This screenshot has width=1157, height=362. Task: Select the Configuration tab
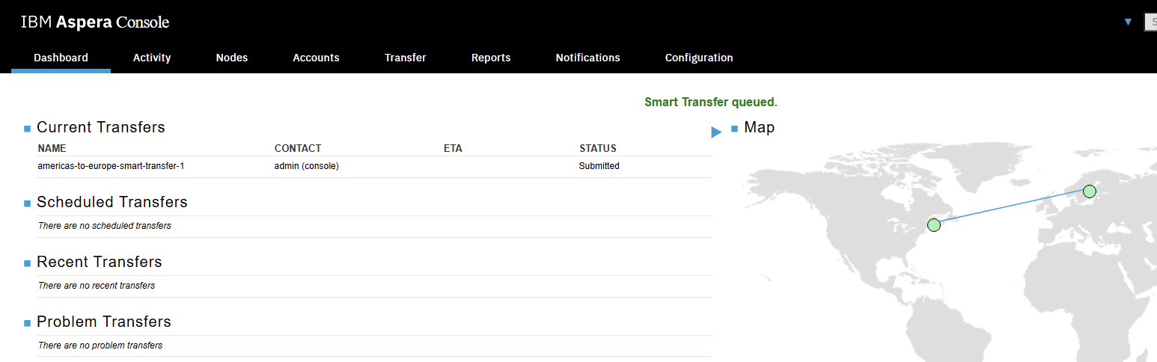(699, 58)
